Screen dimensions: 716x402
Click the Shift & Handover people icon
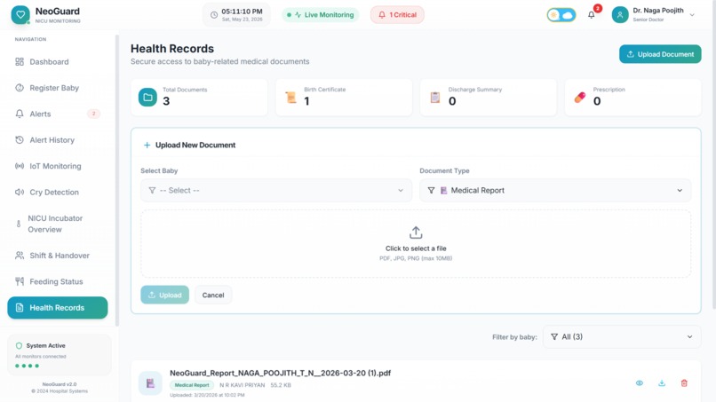[x=20, y=256]
